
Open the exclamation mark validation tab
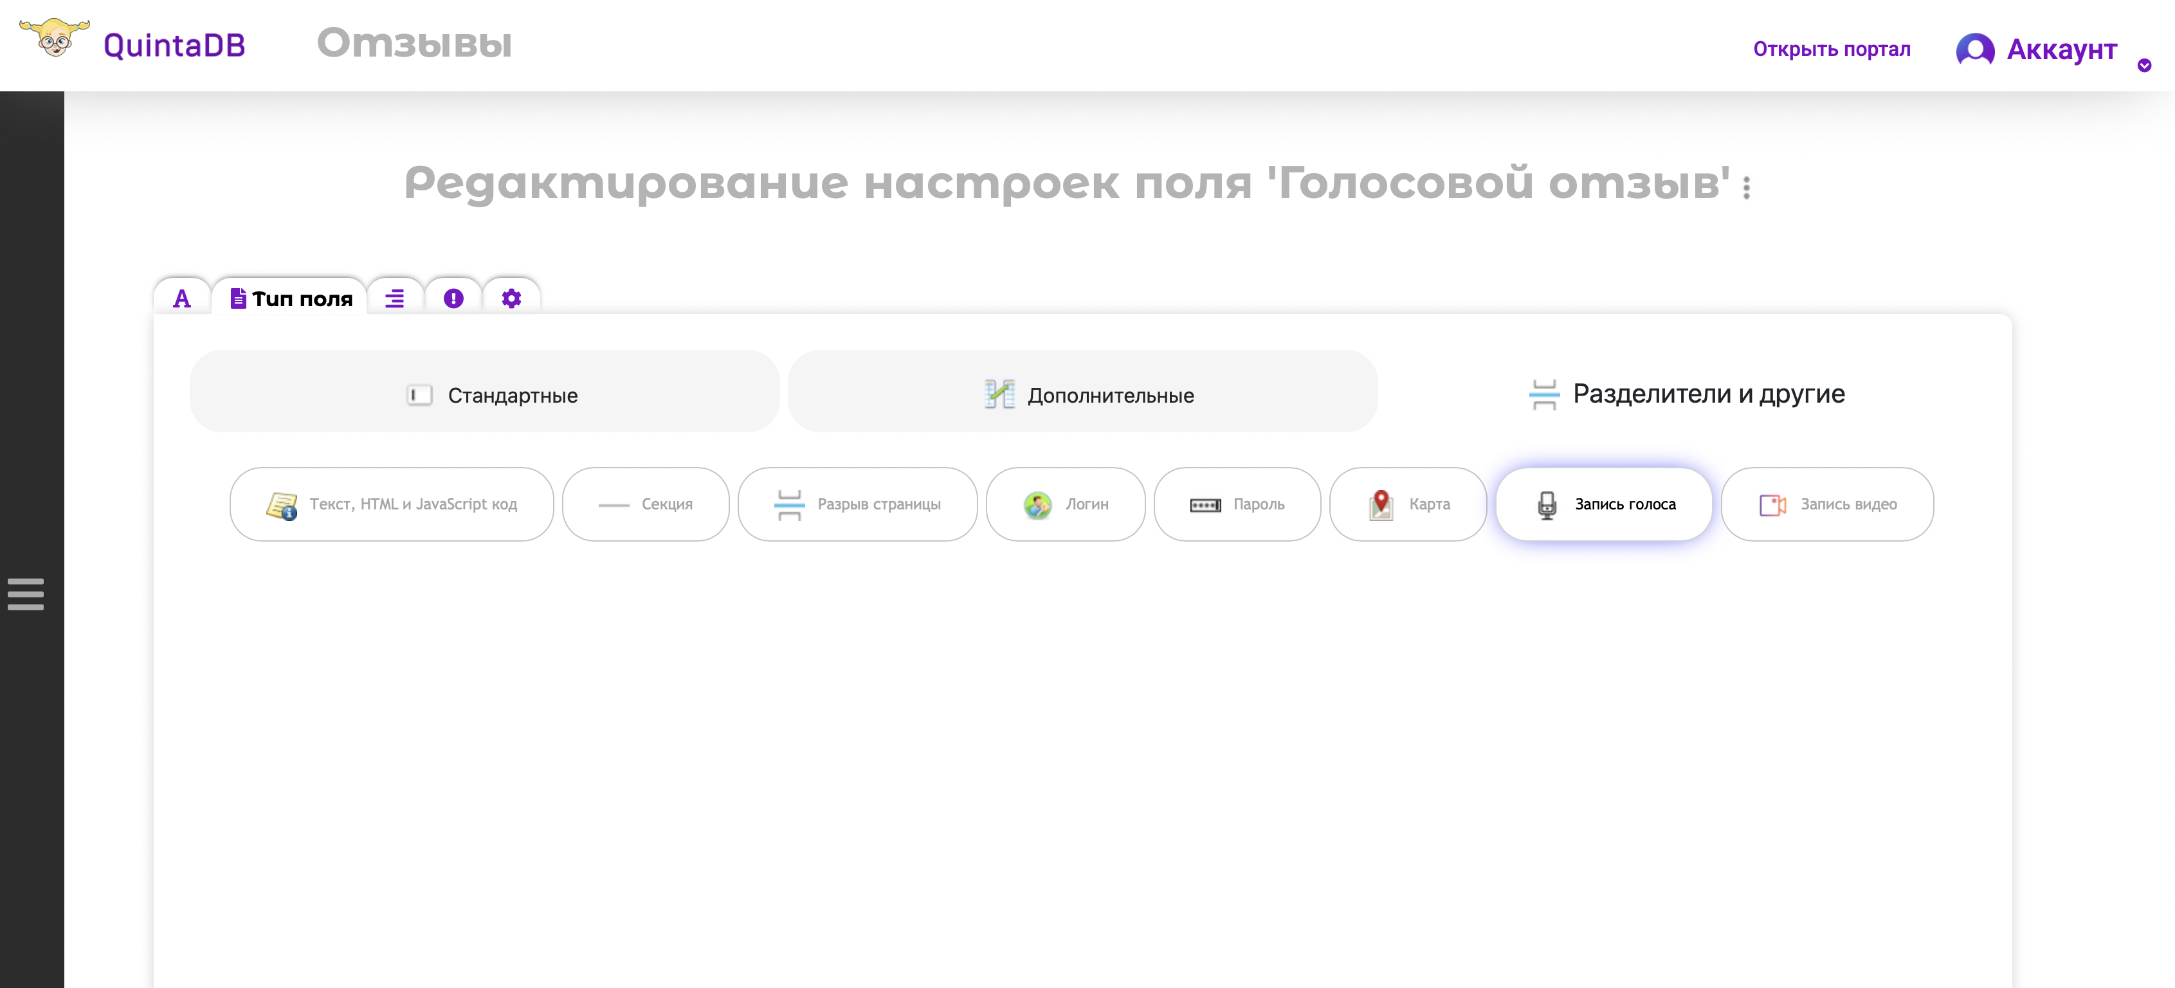click(x=453, y=298)
